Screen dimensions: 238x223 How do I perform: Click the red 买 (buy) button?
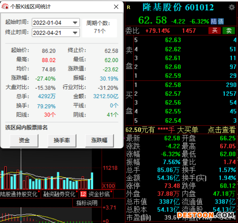point(214,31)
